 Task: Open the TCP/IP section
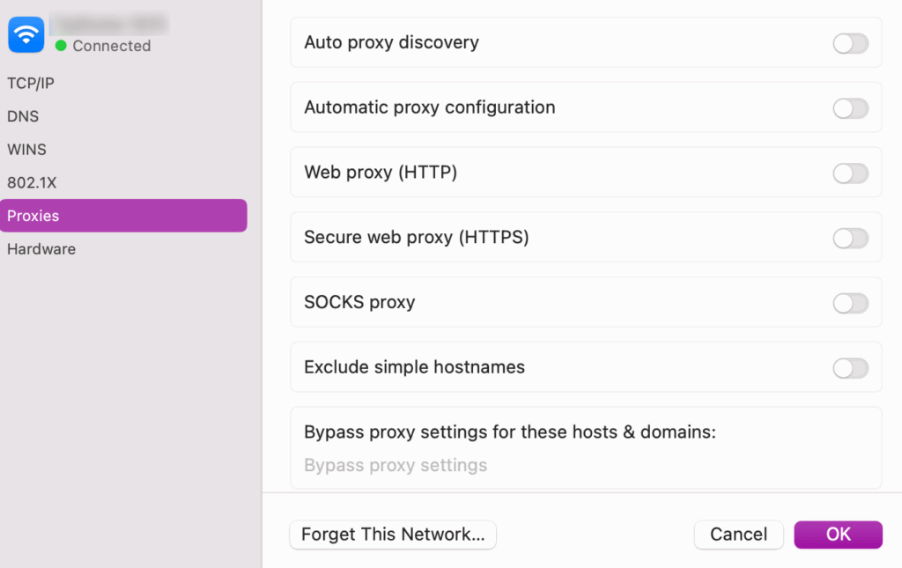(x=31, y=83)
